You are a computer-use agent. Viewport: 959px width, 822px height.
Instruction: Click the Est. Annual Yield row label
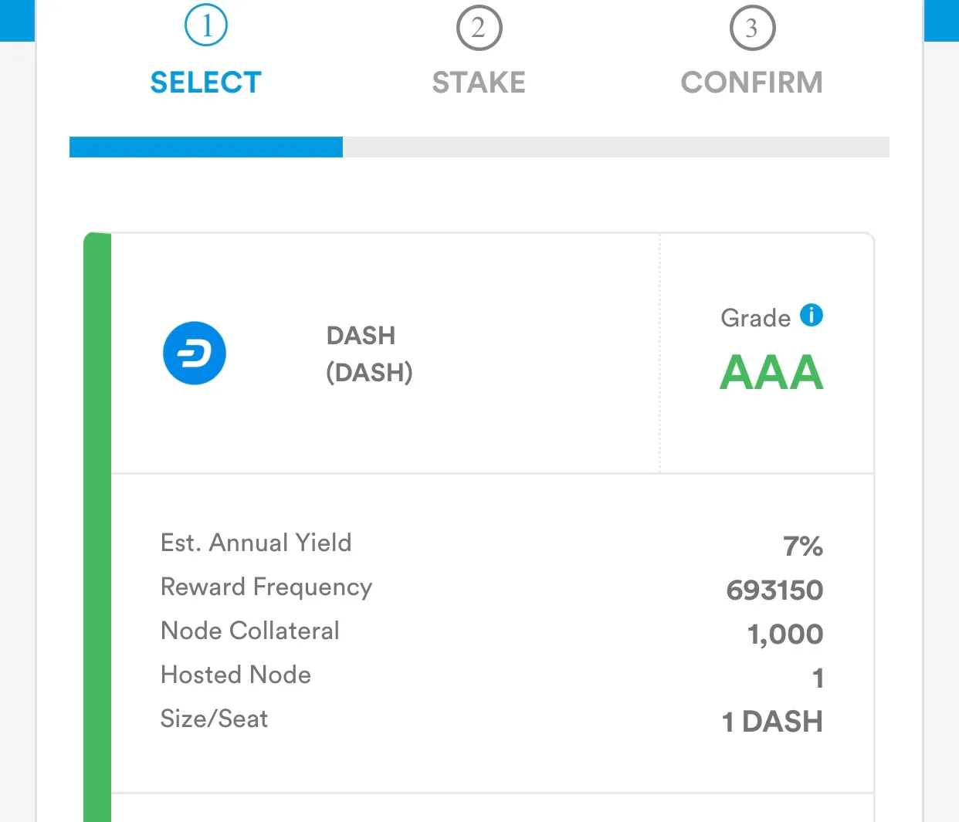click(x=256, y=543)
